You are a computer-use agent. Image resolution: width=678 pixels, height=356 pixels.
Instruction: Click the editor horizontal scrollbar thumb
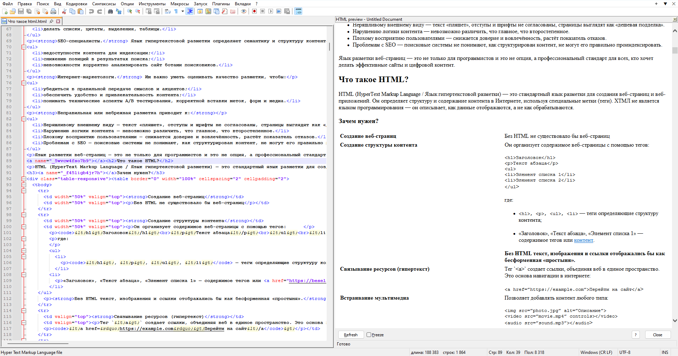(38, 343)
